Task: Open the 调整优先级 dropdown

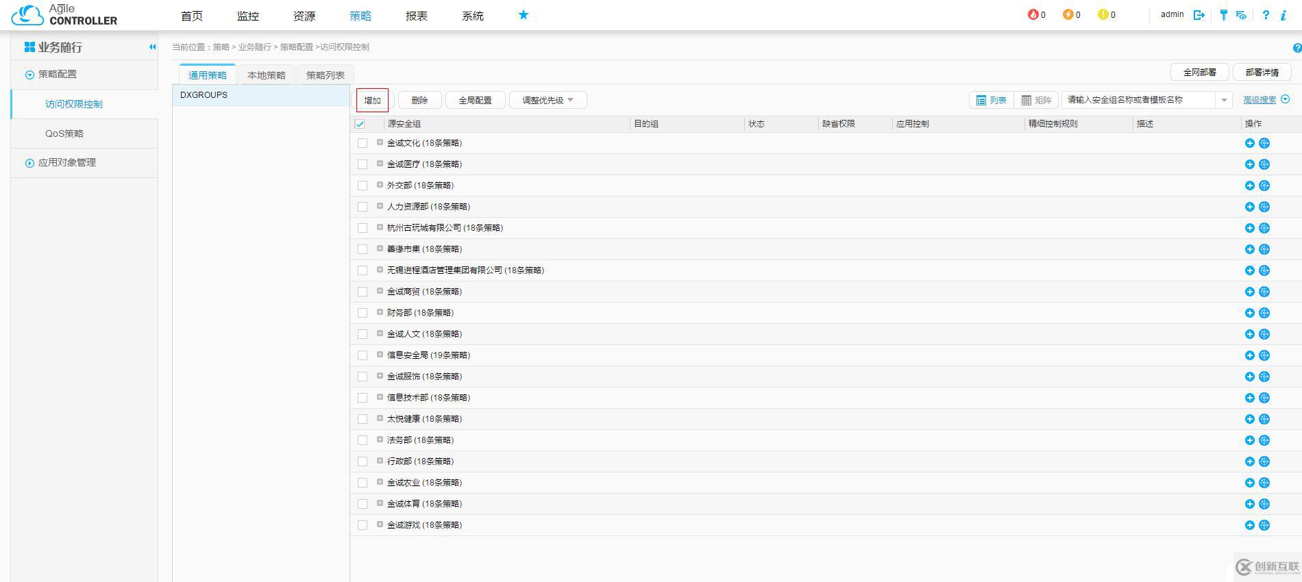Action: [x=548, y=100]
